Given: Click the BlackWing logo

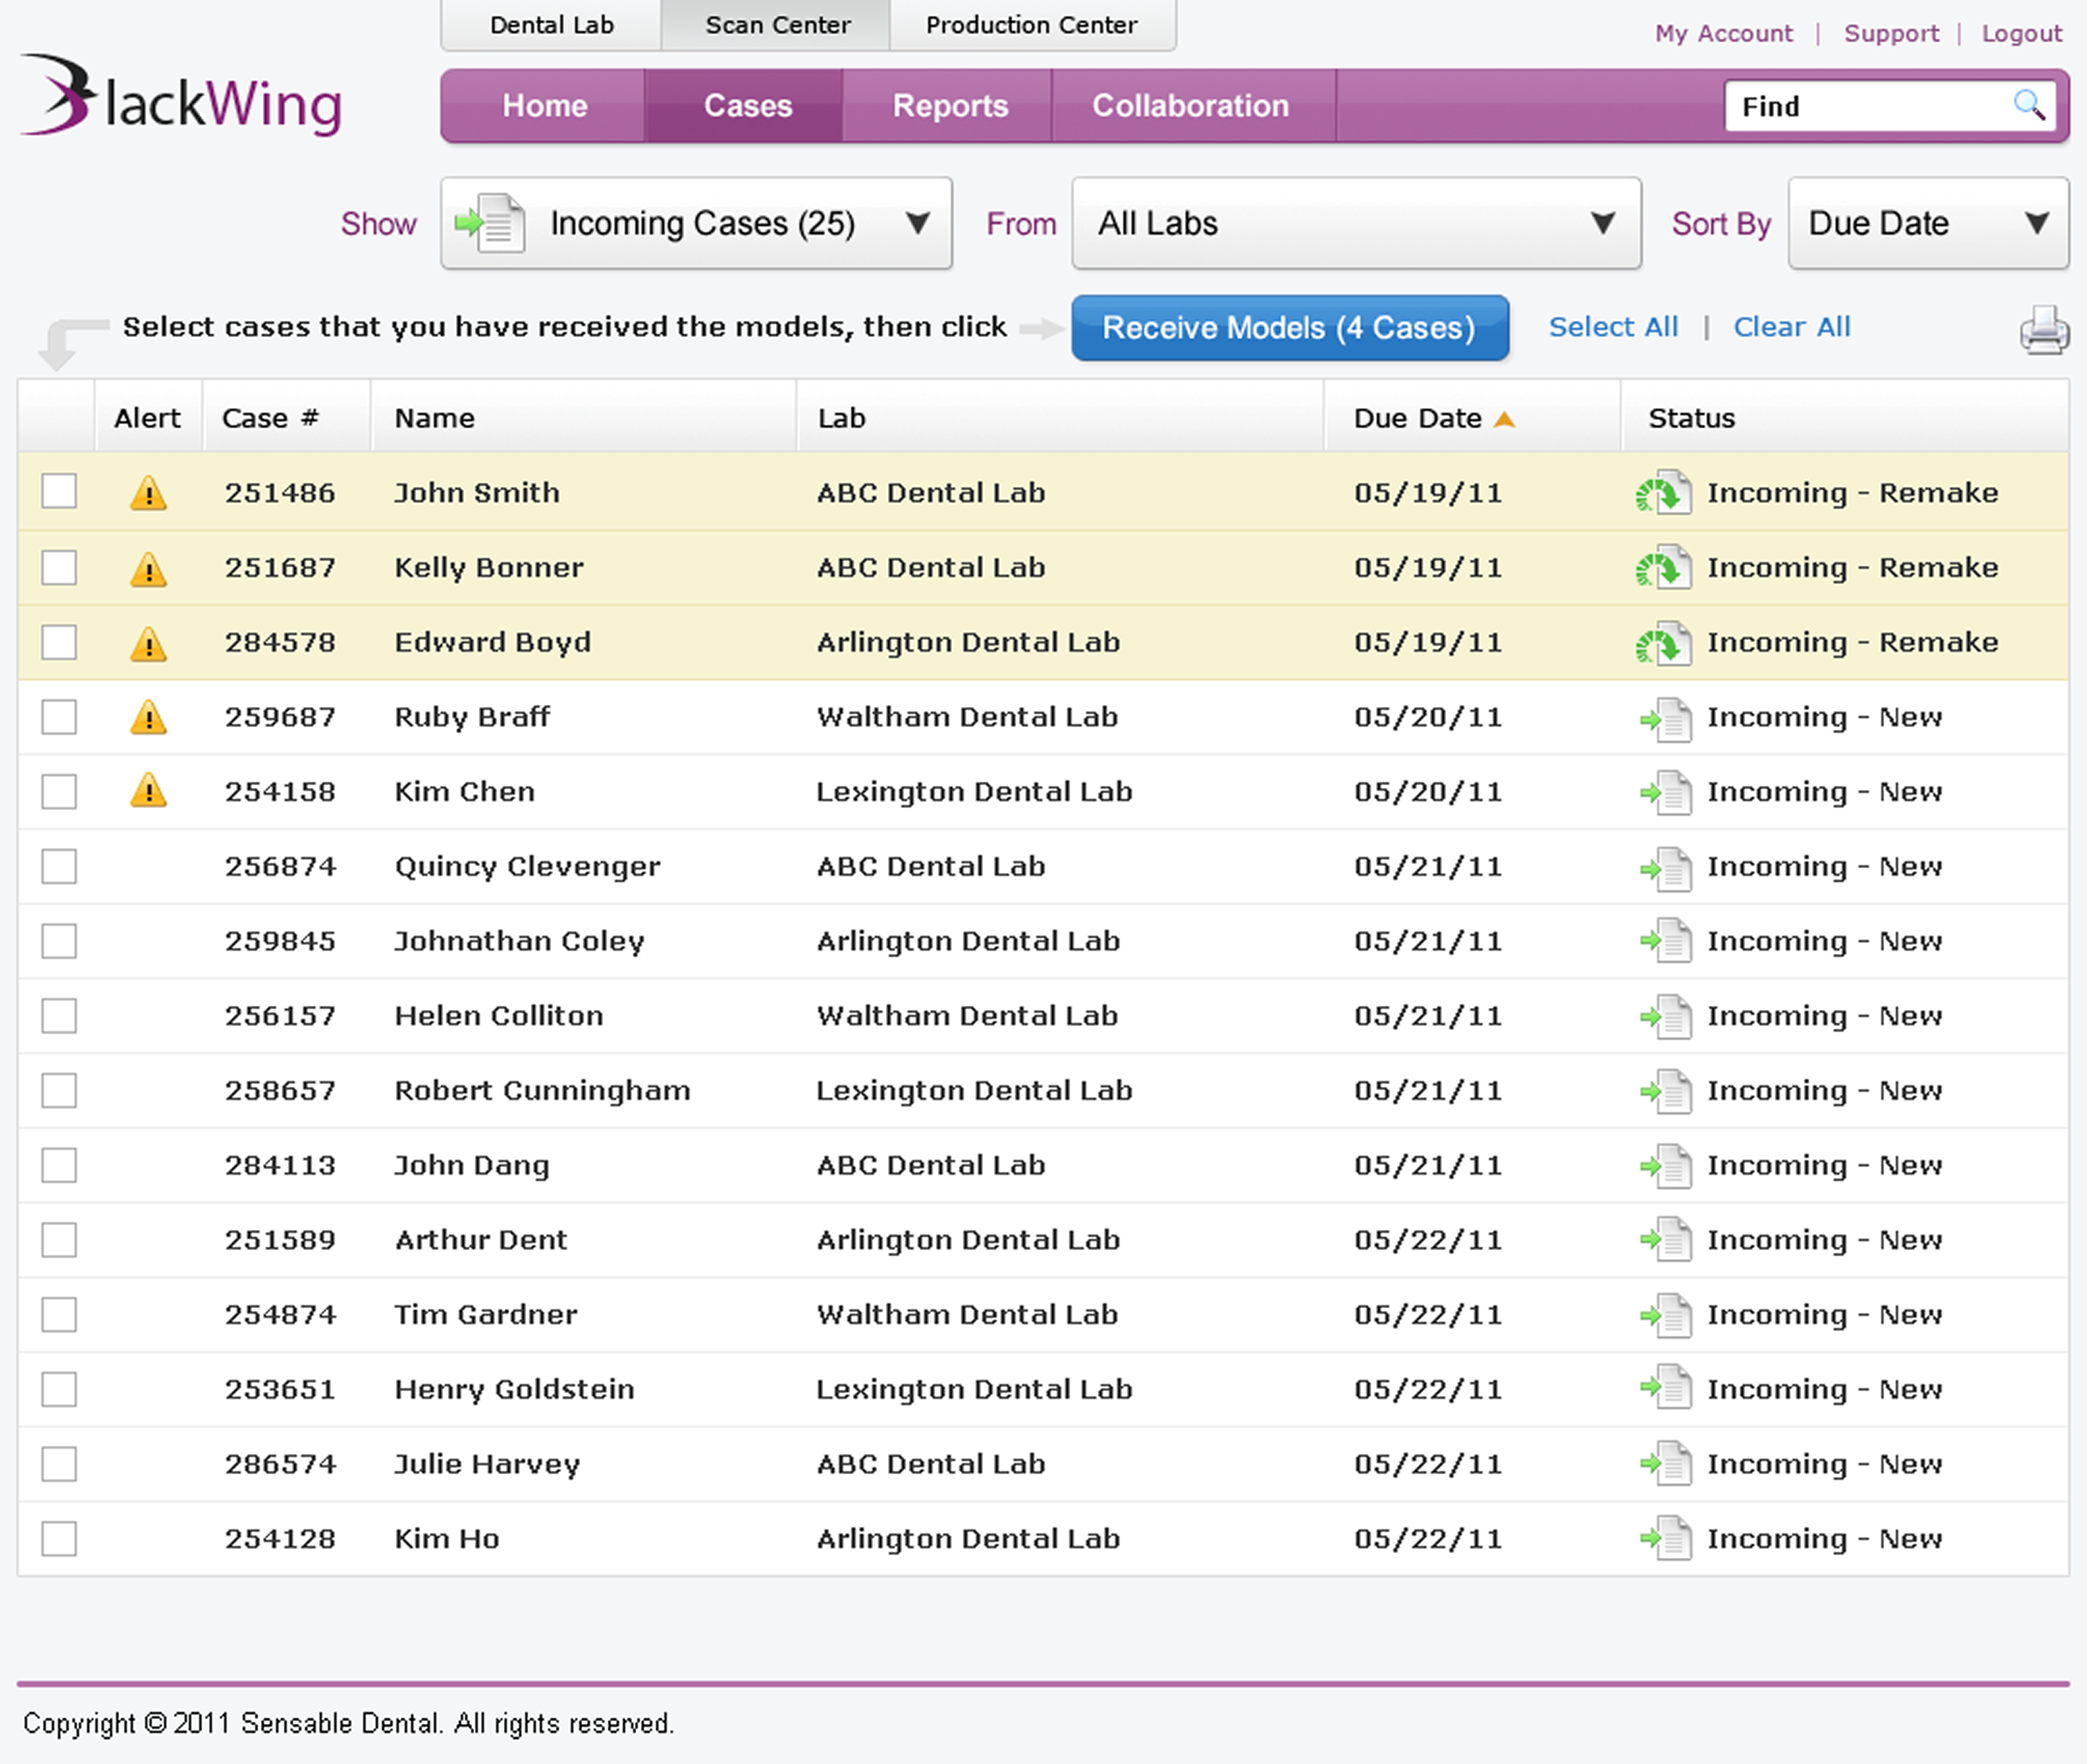Looking at the screenshot, I should click(180, 96).
